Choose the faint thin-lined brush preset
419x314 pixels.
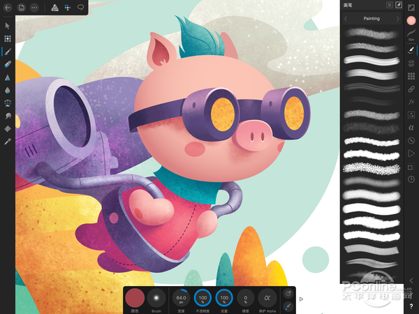372,88
